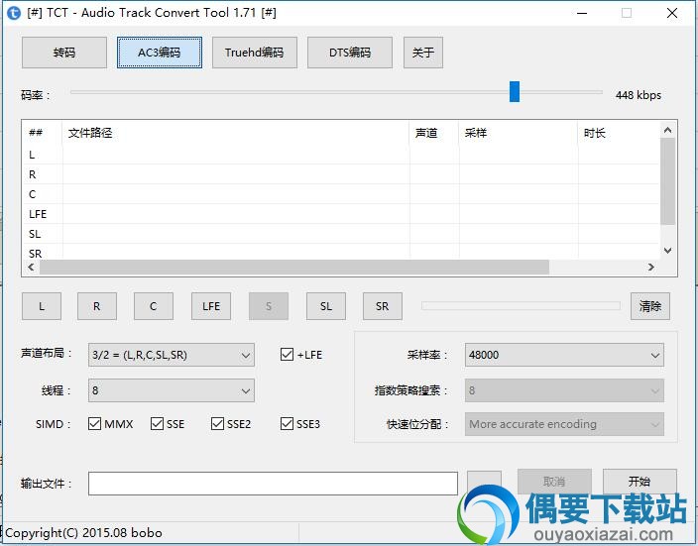Open the 关于 tab
The height and width of the screenshot is (546, 698).
tap(423, 53)
